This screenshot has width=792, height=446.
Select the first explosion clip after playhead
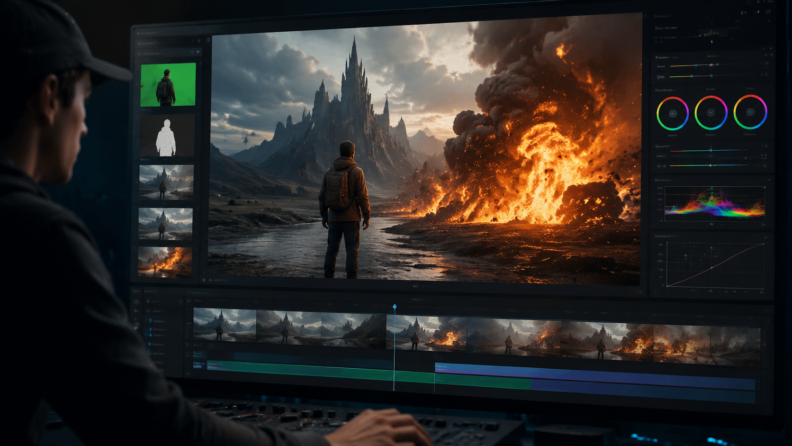(426, 334)
